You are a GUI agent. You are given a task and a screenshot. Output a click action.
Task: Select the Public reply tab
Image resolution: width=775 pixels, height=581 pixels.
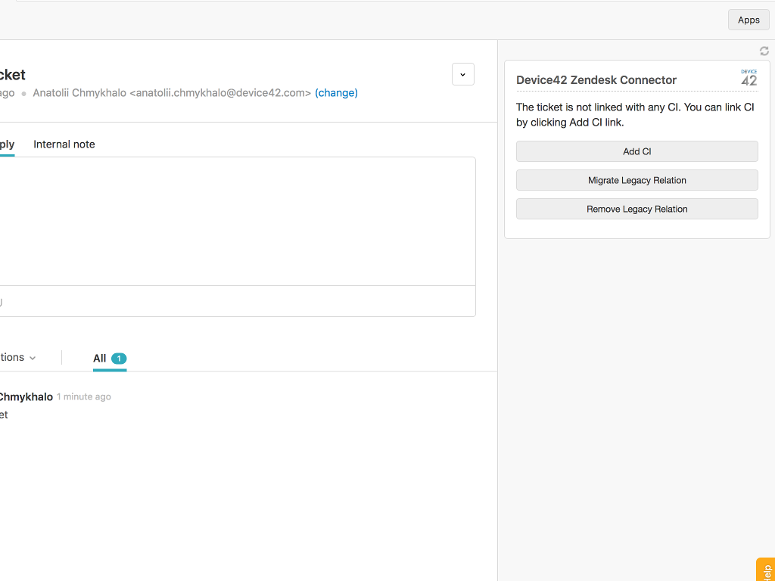coord(7,144)
